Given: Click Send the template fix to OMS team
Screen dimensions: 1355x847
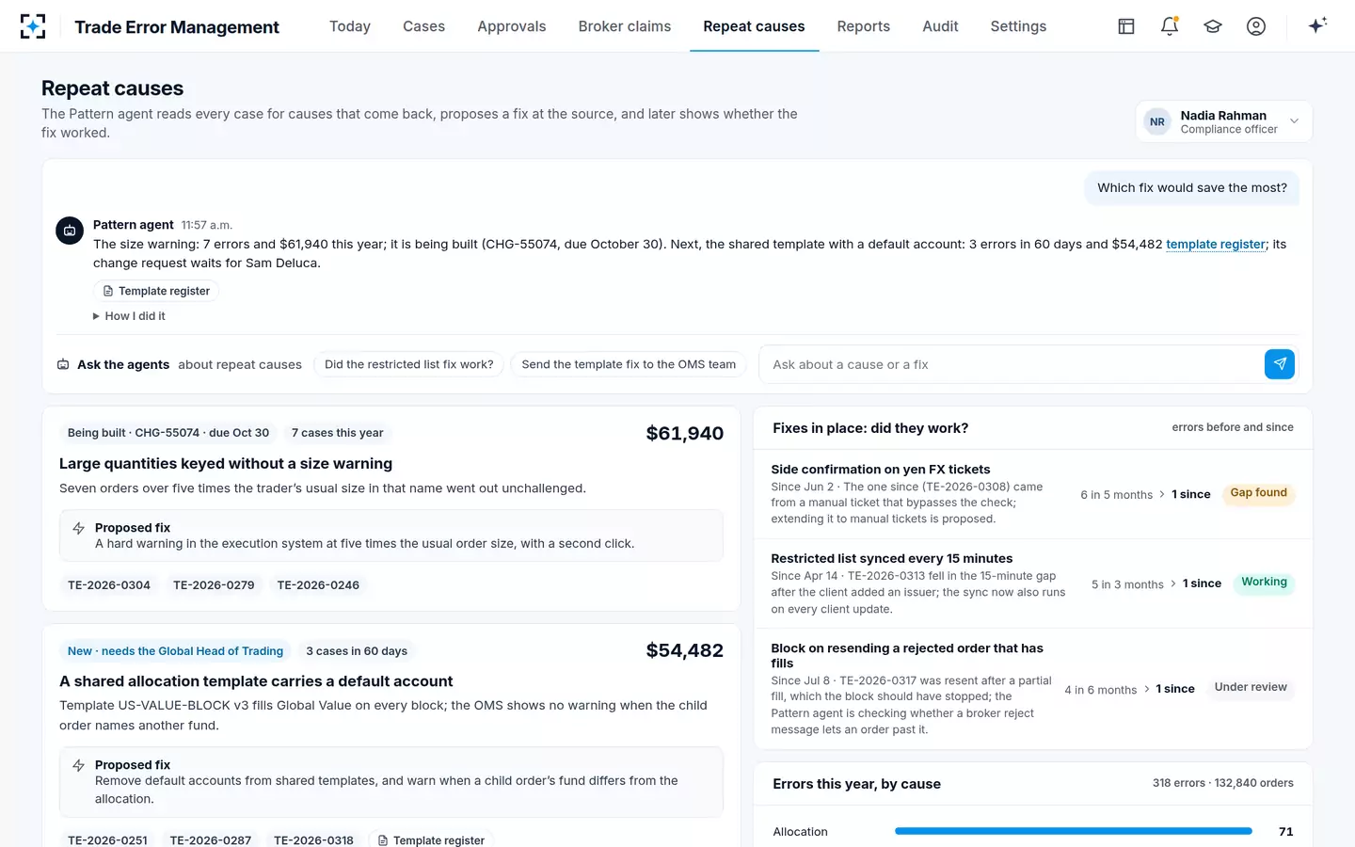Looking at the screenshot, I should pyautogui.click(x=629, y=364).
